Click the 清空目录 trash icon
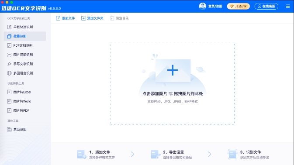This screenshot has height=165, width=294. pos(112,18)
